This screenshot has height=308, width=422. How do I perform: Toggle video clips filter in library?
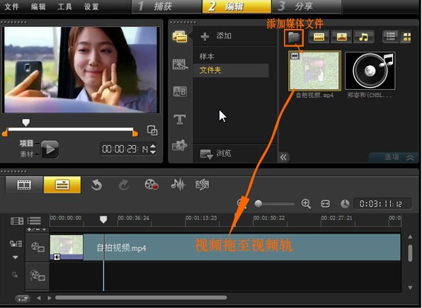point(319,37)
